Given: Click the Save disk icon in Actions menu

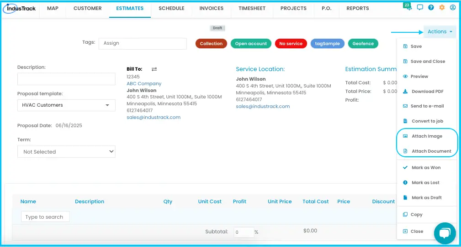Looking at the screenshot, I should pos(405,46).
